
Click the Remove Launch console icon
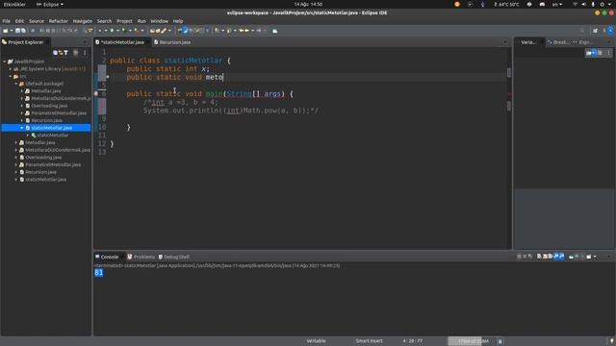pyautogui.click(x=525, y=257)
